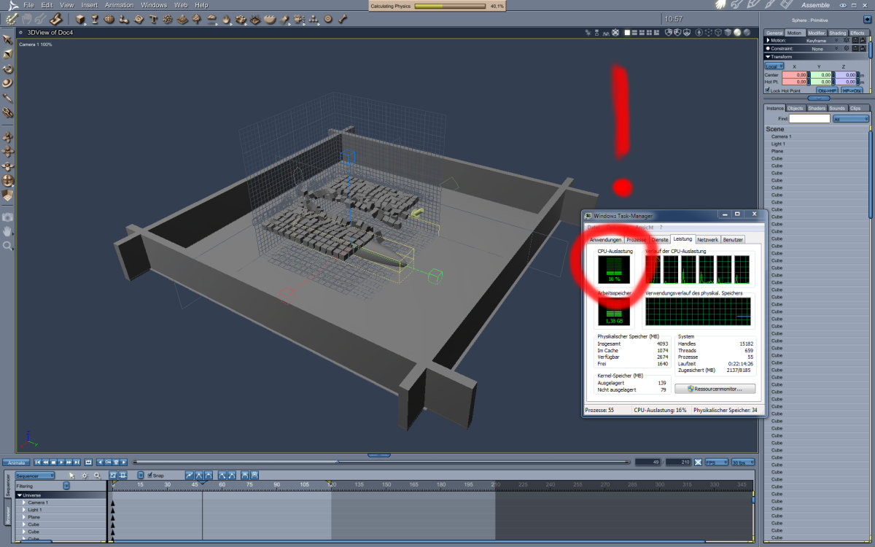Open the Windows menu
The height and width of the screenshot is (547, 875).
point(154,5)
